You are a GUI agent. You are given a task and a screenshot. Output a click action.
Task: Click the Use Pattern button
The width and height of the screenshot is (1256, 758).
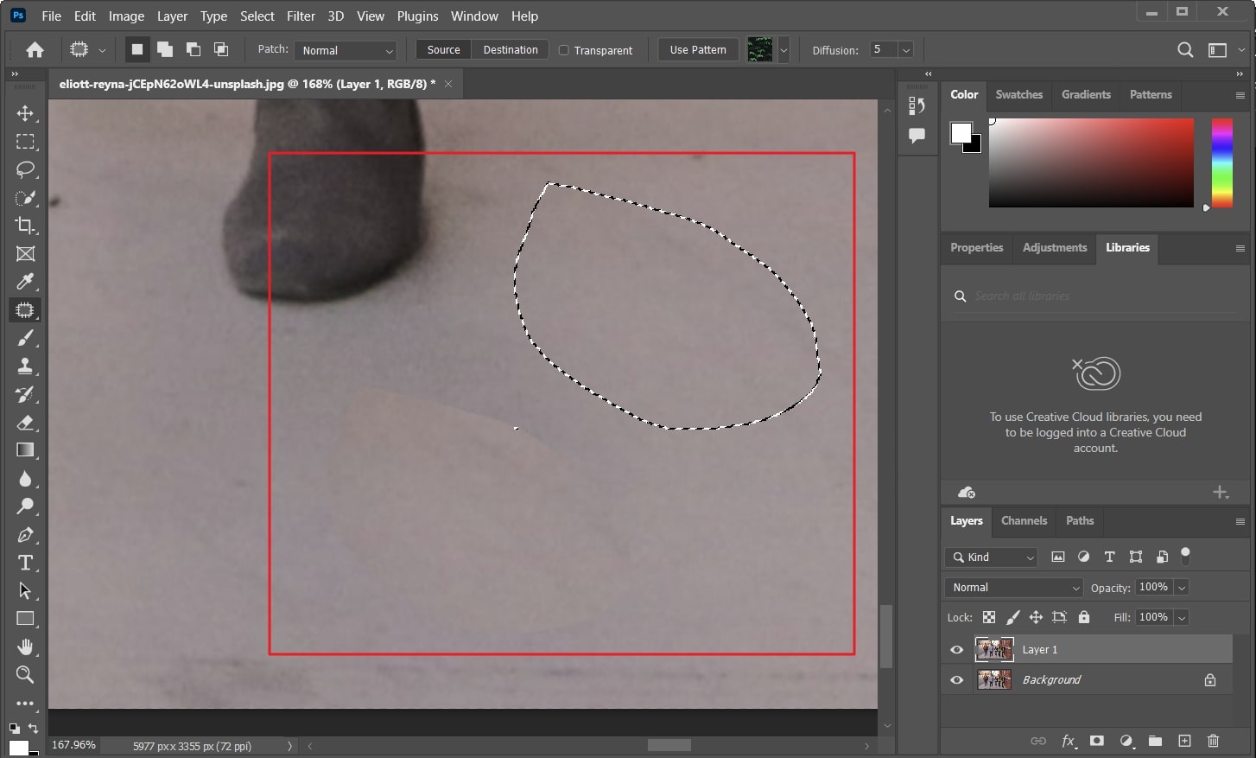pos(697,49)
